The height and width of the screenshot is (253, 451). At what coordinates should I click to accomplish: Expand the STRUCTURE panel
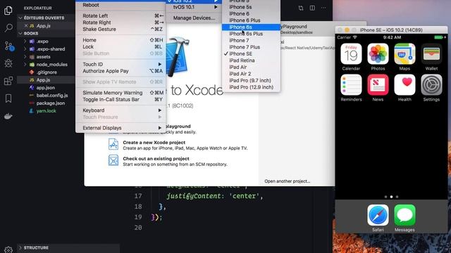pyautogui.click(x=20, y=248)
